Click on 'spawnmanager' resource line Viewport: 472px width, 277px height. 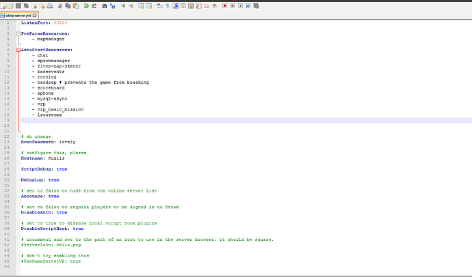tap(53, 61)
